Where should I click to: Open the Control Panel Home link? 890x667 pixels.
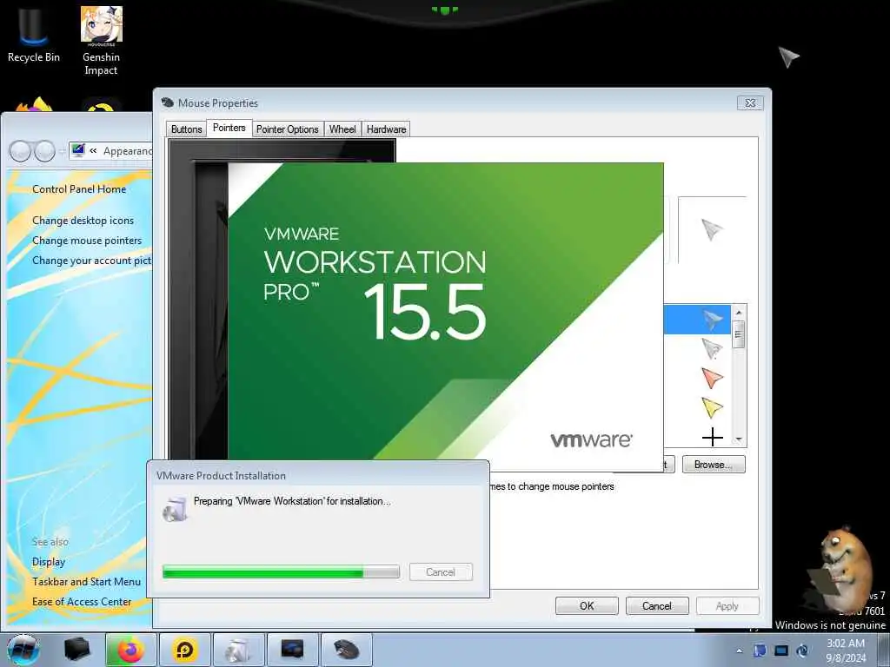point(79,188)
